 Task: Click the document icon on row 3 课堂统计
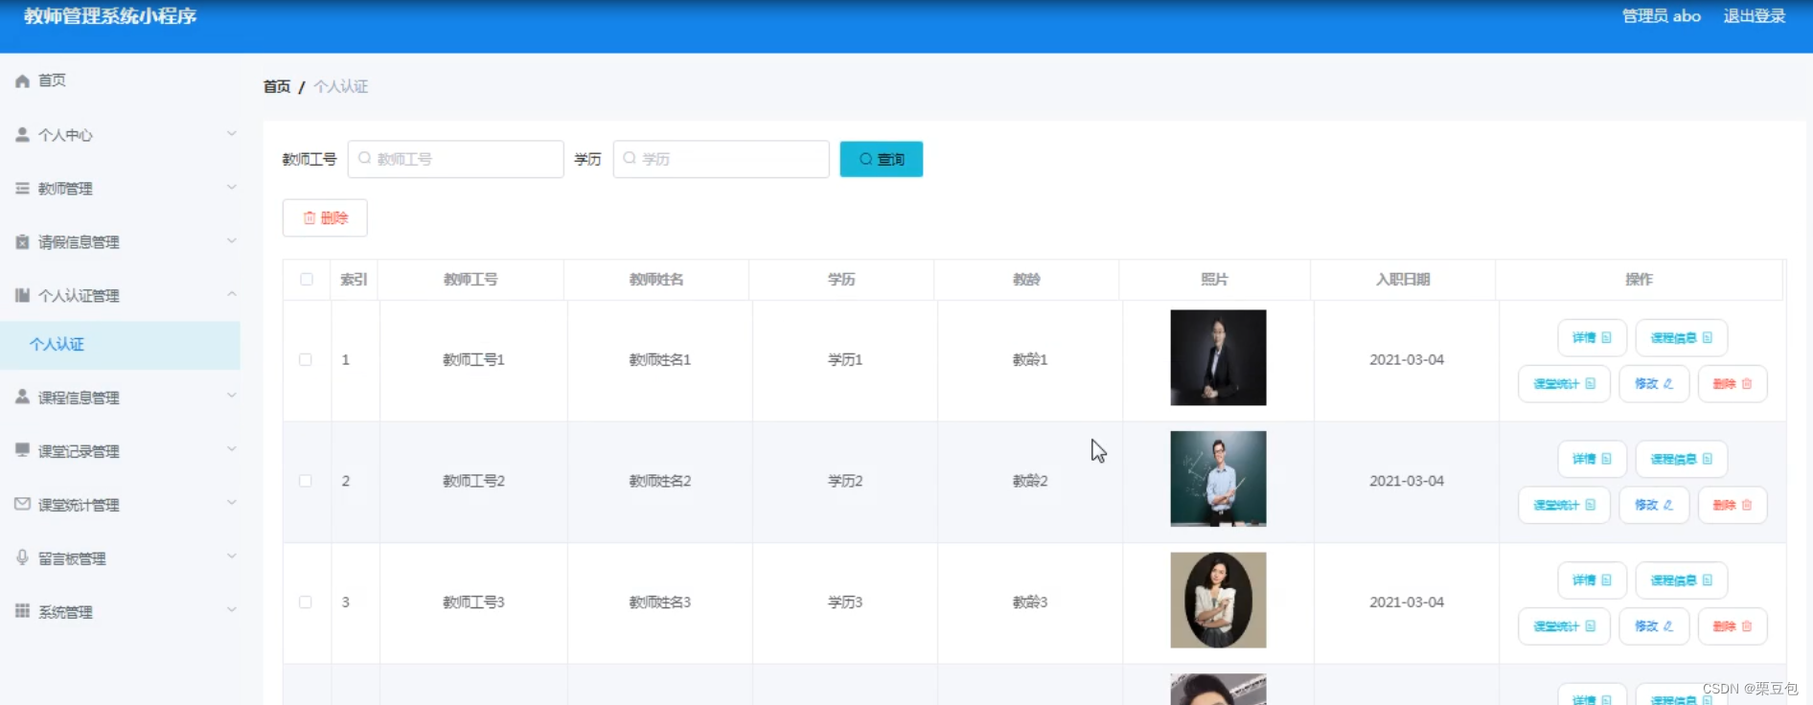1591,626
